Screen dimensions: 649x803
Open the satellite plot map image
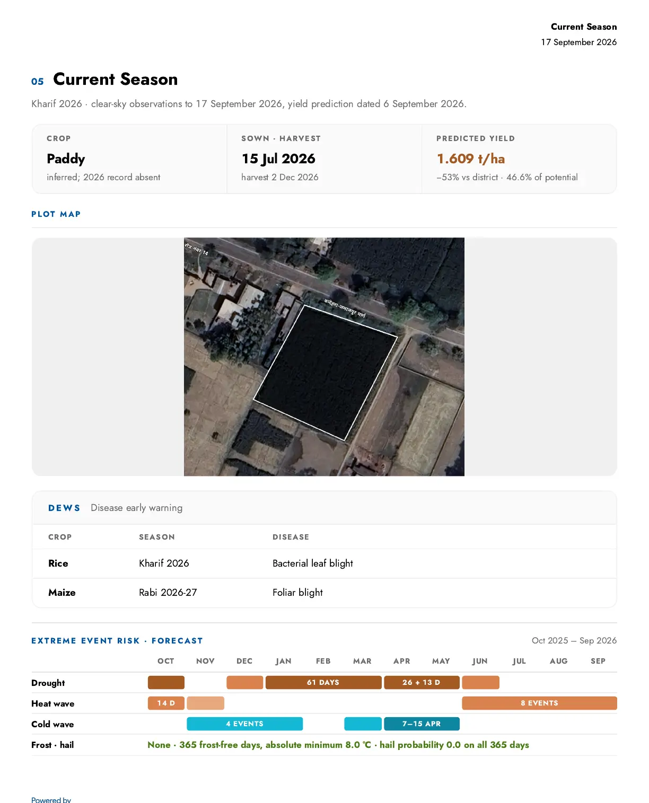pyautogui.click(x=324, y=357)
